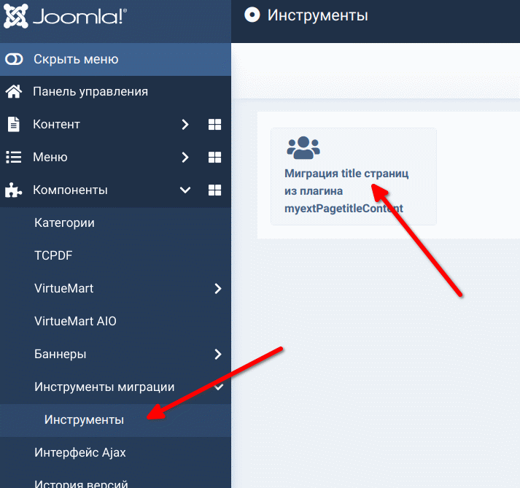The width and height of the screenshot is (520, 488).
Task: Open Панель управления home icon
Action: [x=14, y=92]
